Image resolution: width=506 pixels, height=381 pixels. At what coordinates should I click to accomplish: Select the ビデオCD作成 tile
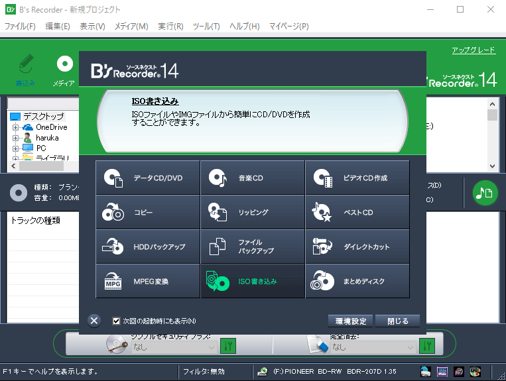[x=357, y=178]
